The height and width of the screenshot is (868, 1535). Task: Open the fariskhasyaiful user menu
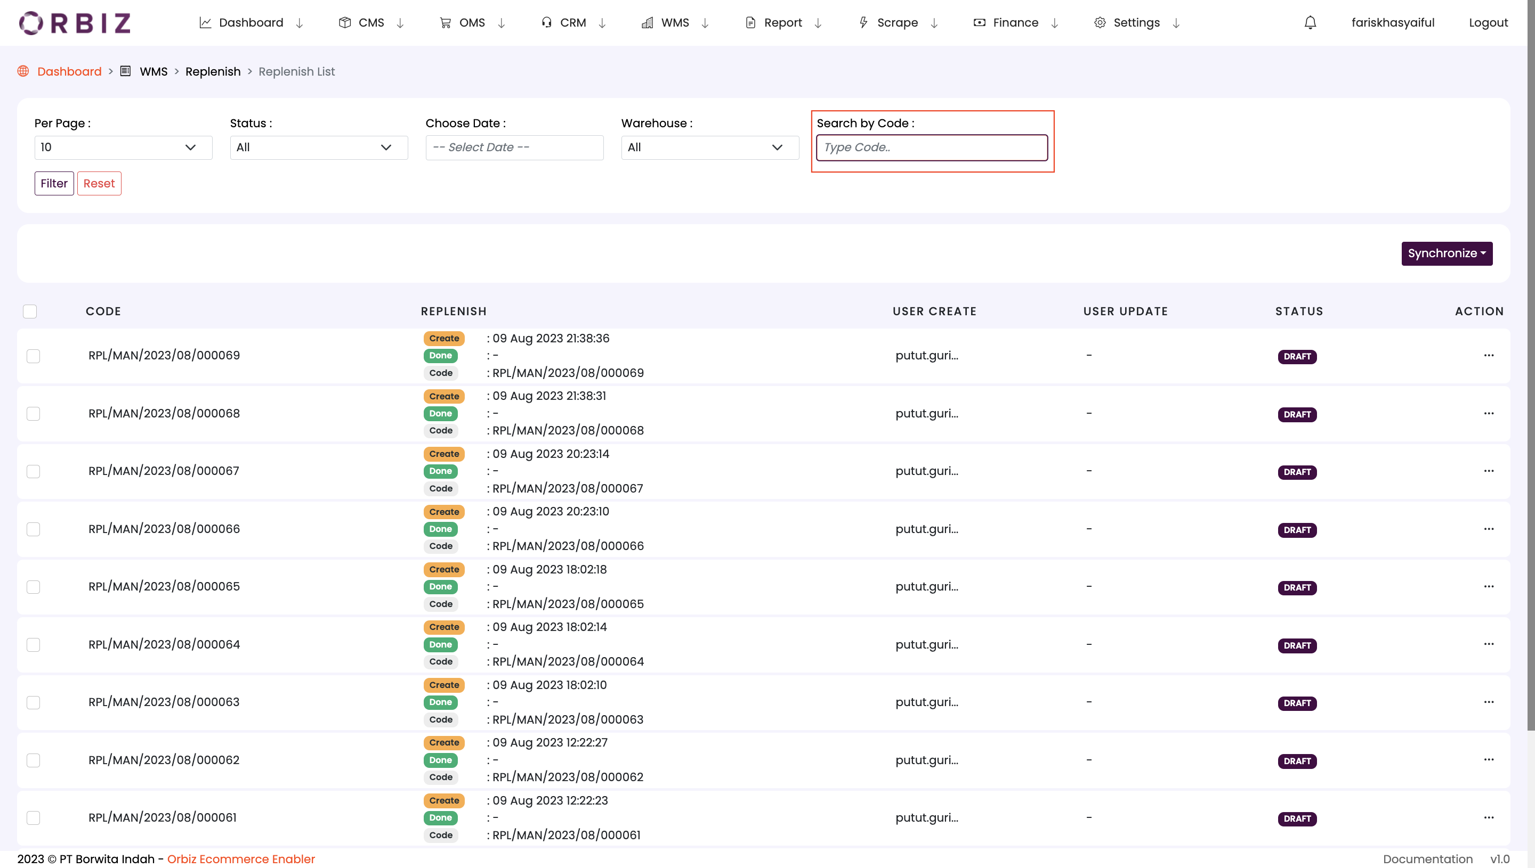(1392, 23)
